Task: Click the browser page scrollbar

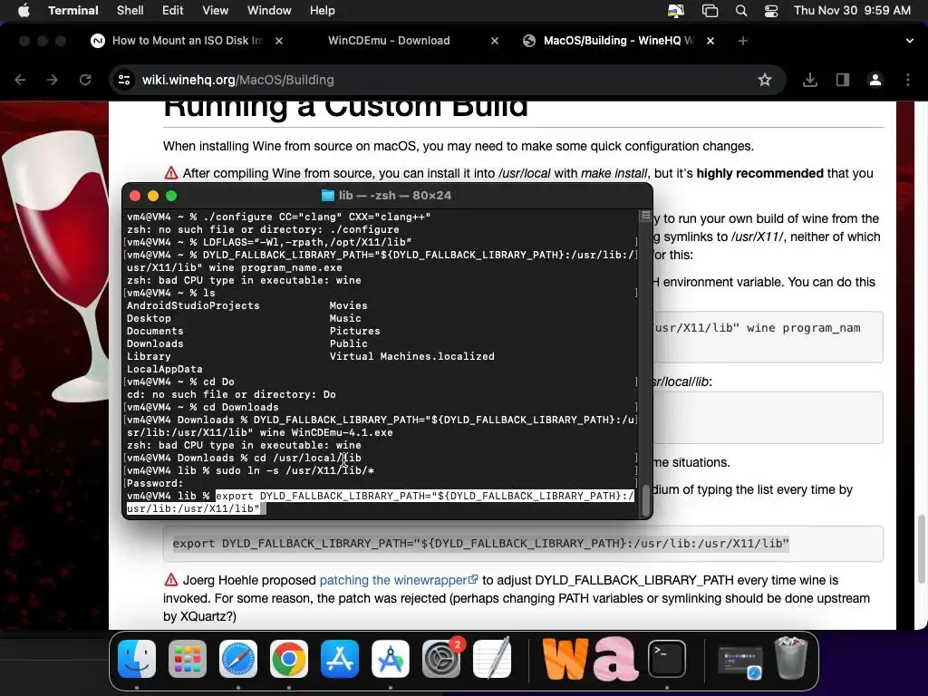Action: click(921, 549)
